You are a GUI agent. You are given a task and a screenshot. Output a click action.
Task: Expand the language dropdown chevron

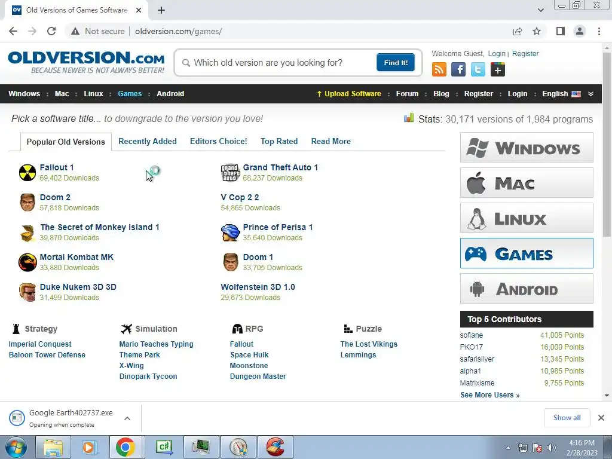[x=591, y=94]
